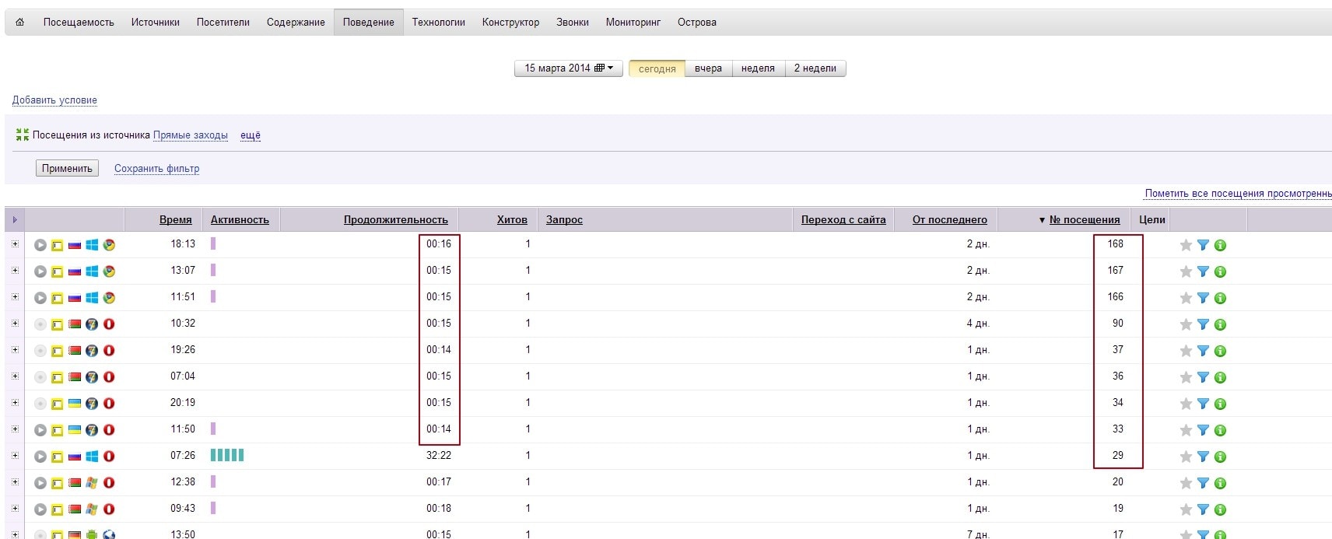Click the yellow page icon in the 13:07 row
This screenshot has height=539, width=1332.
pyautogui.click(x=57, y=271)
